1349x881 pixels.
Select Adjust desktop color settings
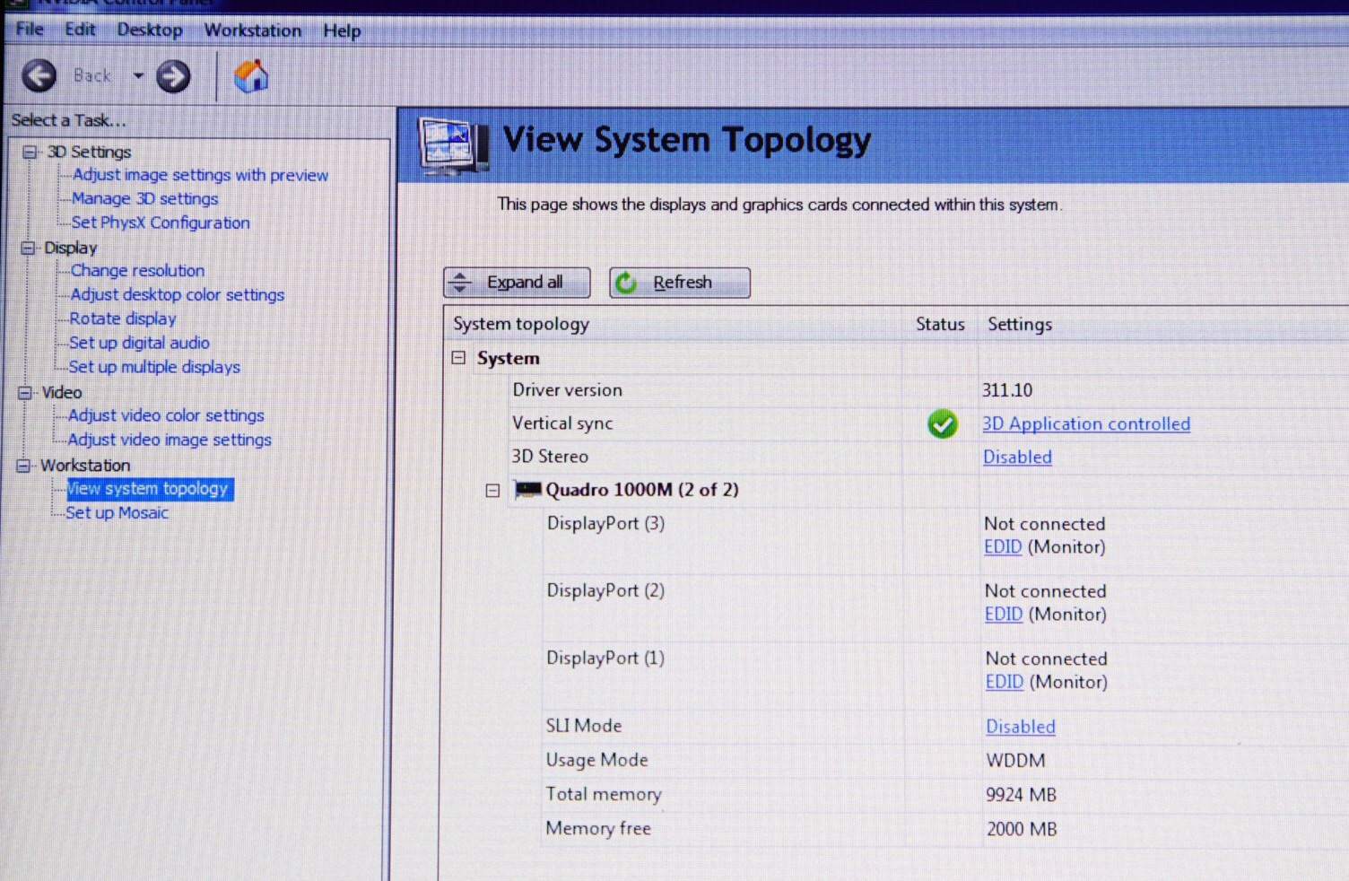[x=177, y=294]
